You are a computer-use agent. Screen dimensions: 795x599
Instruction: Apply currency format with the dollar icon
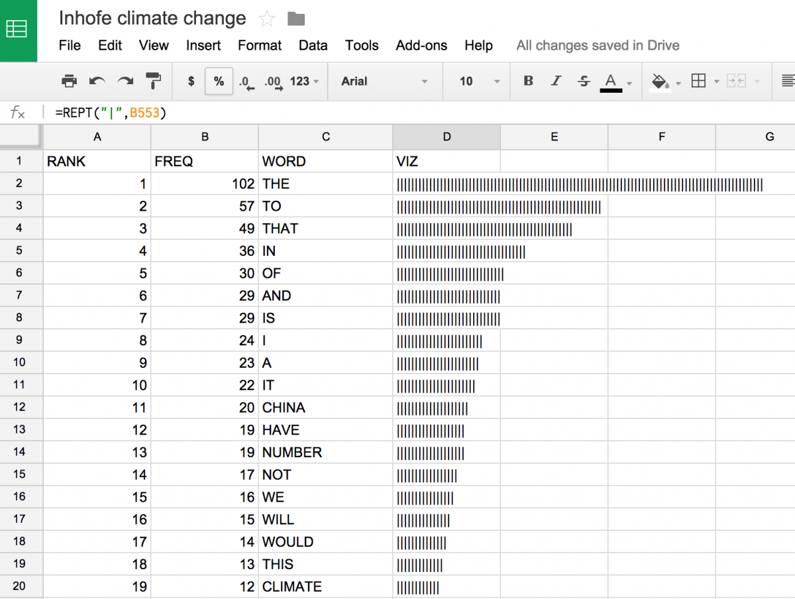click(x=190, y=81)
